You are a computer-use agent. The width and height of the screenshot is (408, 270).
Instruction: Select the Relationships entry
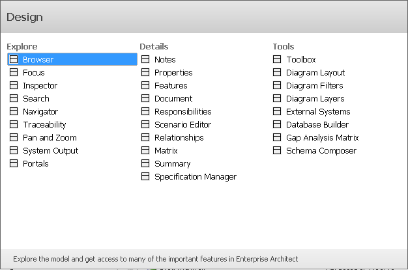(x=179, y=138)
